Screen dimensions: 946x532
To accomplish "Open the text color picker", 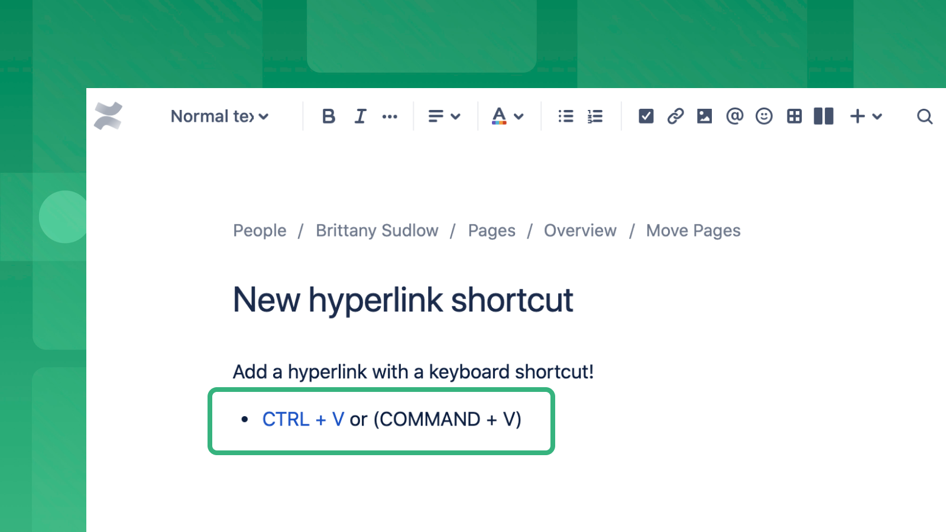I will [507, 116].
